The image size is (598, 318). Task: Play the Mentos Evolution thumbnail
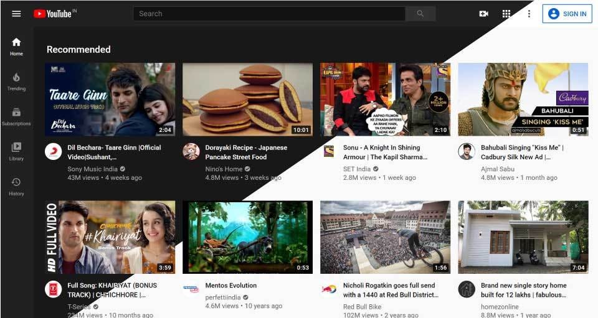[247, 237]
